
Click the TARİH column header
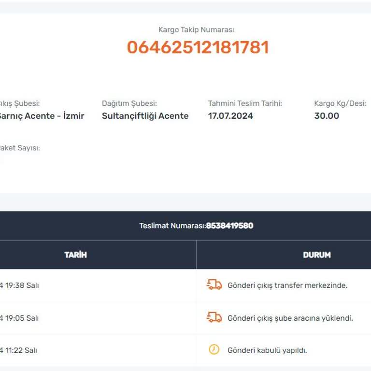pyautogui.click(x=75, y=255)
